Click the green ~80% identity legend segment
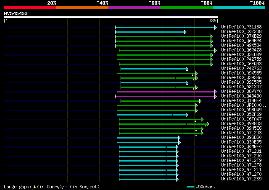Image resolution: width=269 pixels, height=190 pixels. (186, 8)
